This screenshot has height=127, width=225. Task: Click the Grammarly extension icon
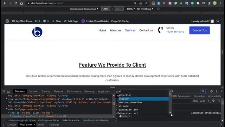point(192,3)
